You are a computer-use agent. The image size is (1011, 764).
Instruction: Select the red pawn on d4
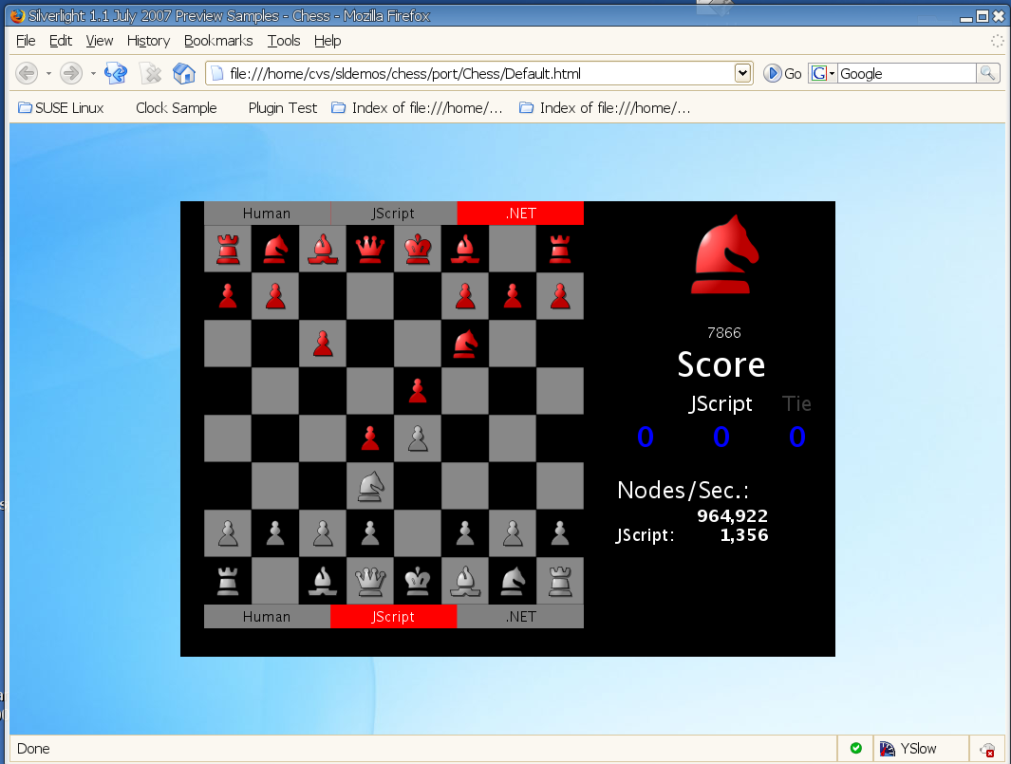370,438
